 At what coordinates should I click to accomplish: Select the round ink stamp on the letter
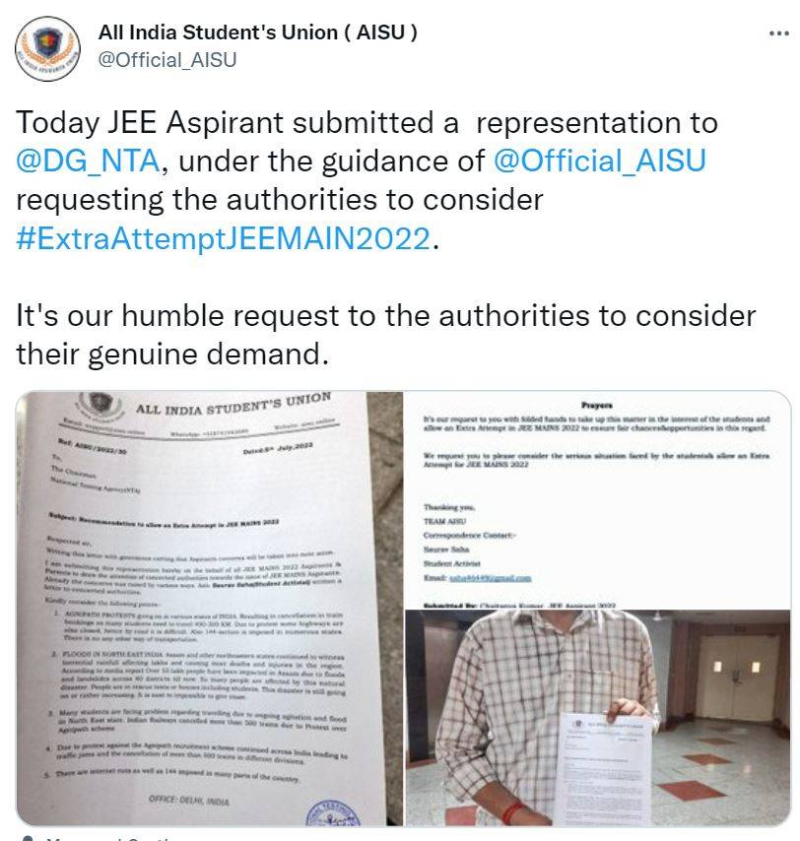click(x=333, y=813)
